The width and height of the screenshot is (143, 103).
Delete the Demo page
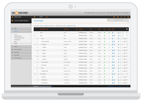coord(125,68)
